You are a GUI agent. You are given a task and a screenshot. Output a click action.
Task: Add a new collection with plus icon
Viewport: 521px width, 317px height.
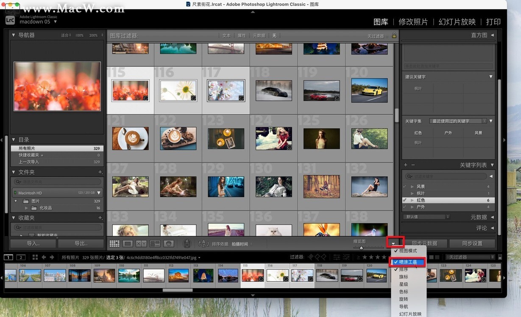tap(100, 218)
